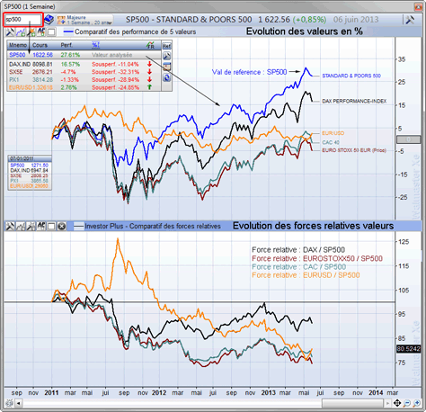This screenshot has height=412, width=426.
Task: Click the DAX PERFORMANCE-INDEX curve label
Action: [x=354, y=102]
